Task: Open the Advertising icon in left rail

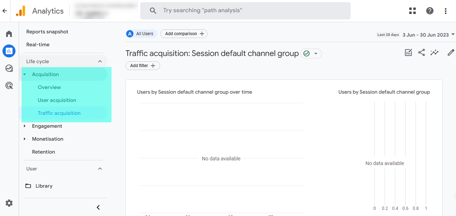Action: (9, 85)
